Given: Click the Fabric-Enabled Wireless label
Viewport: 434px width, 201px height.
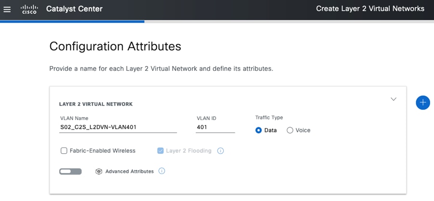Looking at the screenshot, I should coord(102,151).
